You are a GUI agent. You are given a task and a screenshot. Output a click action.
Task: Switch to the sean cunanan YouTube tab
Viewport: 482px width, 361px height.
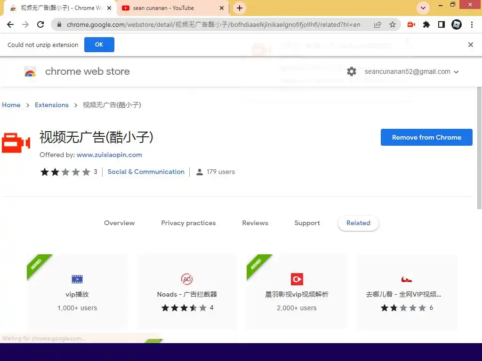(x=173, y=8)
